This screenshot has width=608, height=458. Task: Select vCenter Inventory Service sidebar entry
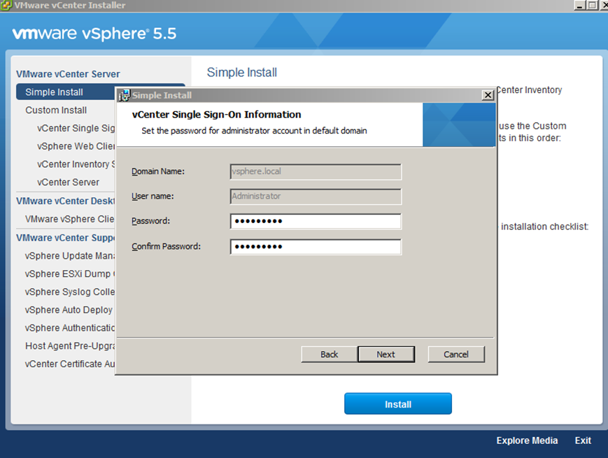click(76, 164)
